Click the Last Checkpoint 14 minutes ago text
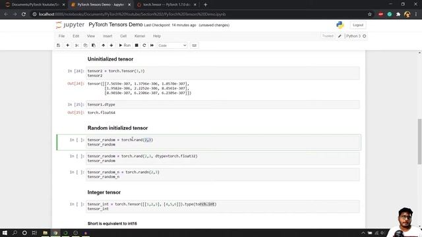Screen dimensions: 422x237 [170, 25]
